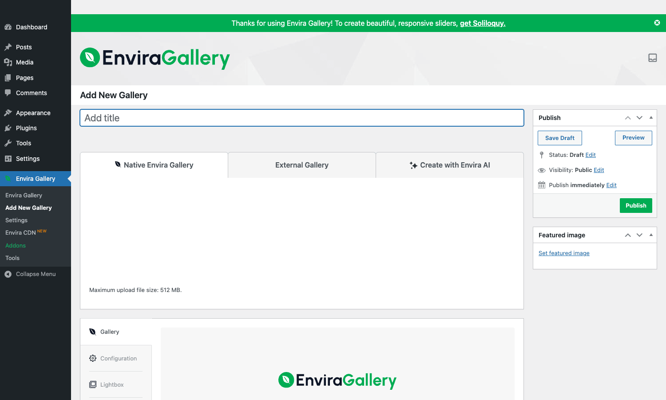Click the Media library icon
The image size is (666, 400).
click(8, 62)
